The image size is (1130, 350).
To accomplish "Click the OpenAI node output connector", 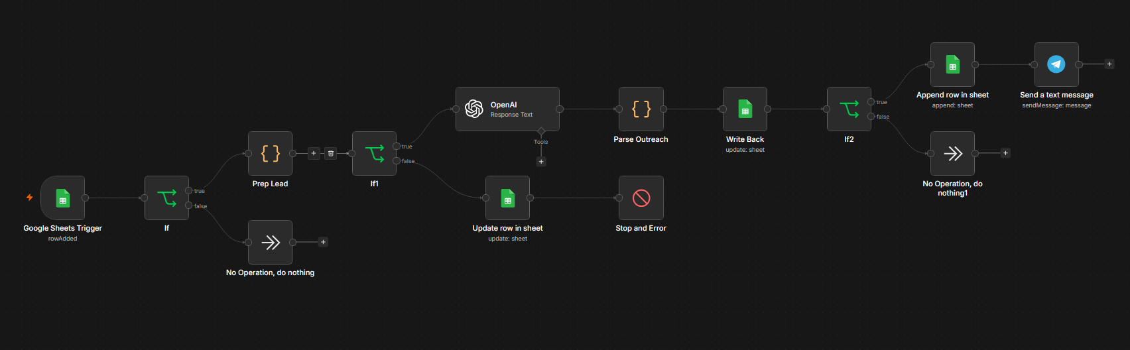I will [x=560, y=109].
